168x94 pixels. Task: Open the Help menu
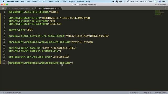tap(88, 1)
